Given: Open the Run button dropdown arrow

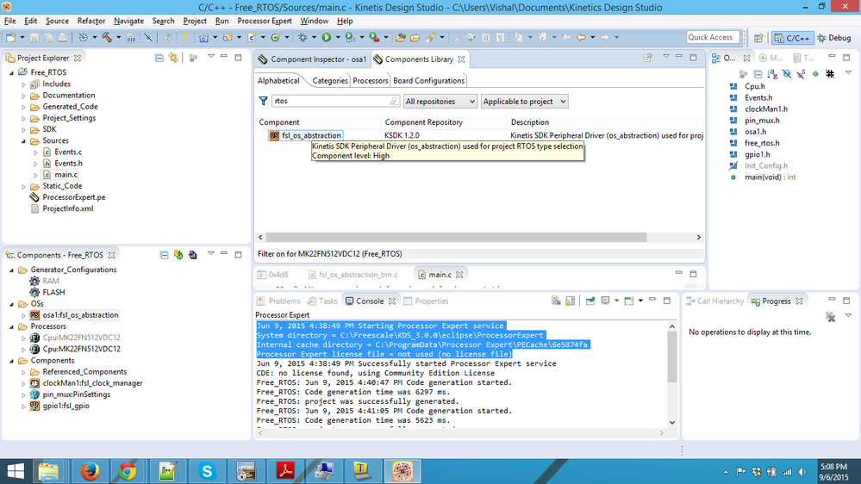Looking at the screenshot, I should tap(337, 37).
